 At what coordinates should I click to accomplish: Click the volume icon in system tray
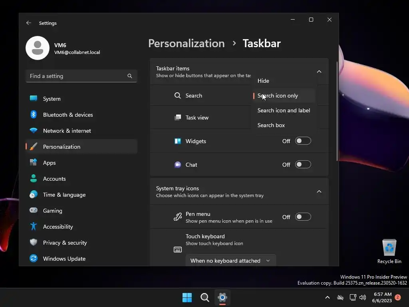coord(363,297)
